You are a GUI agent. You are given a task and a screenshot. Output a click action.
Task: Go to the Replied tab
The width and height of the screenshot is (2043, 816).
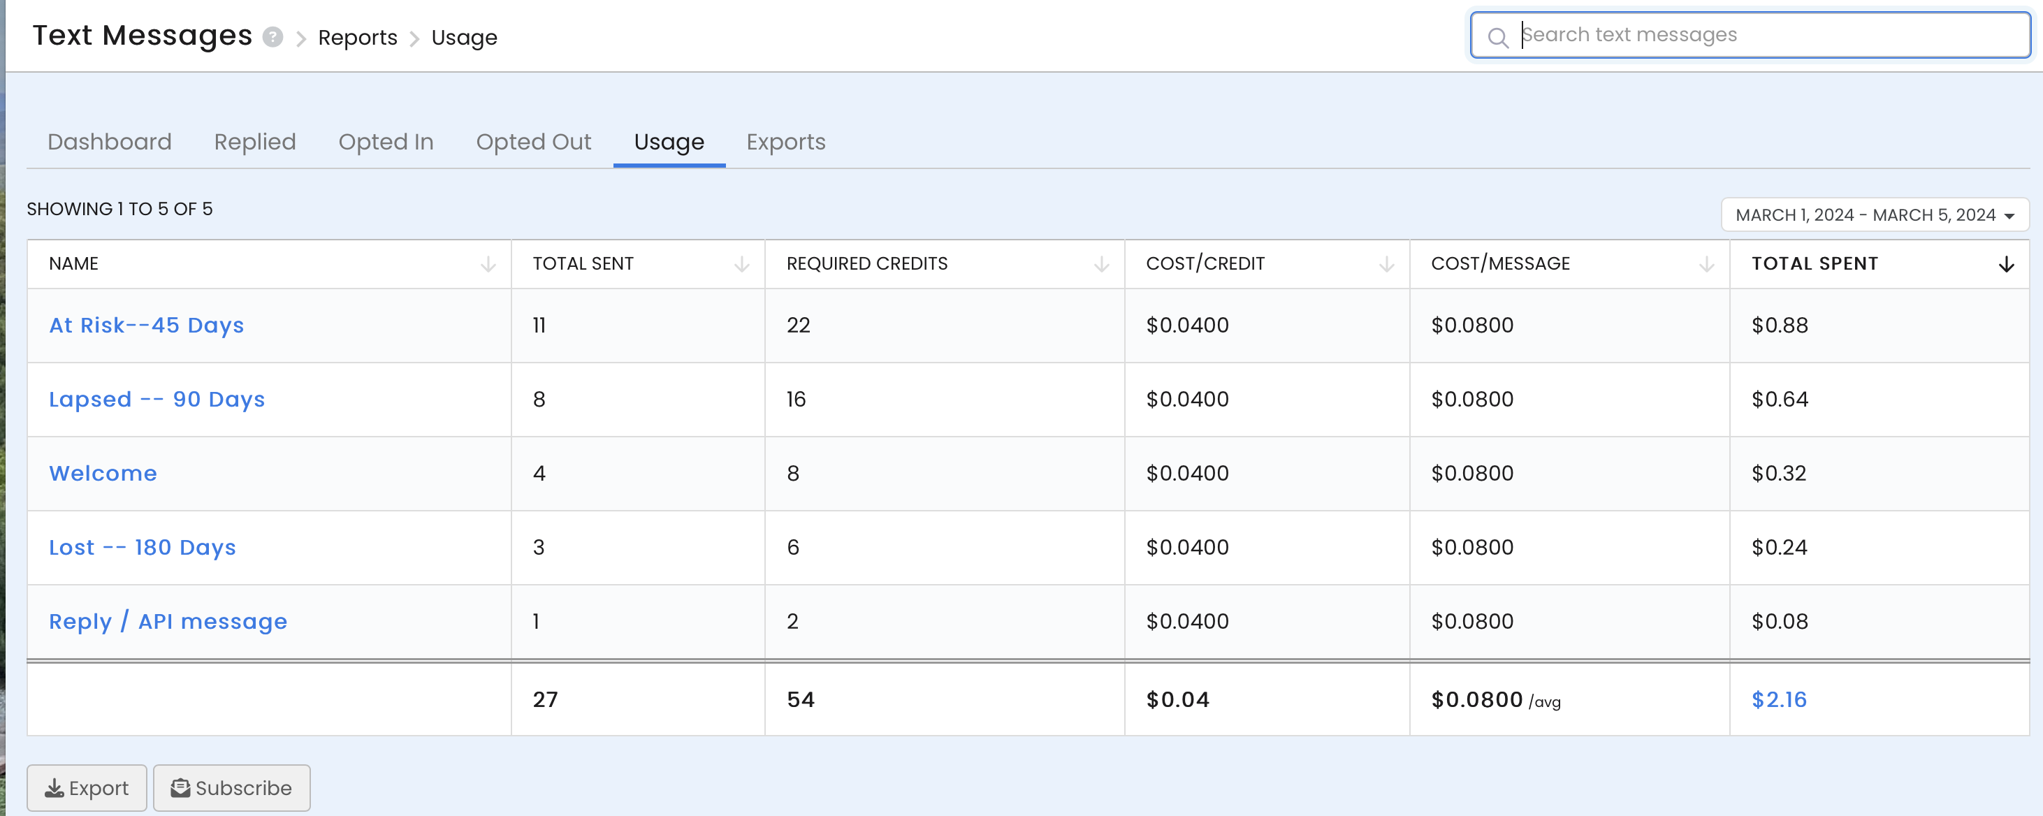(x=254, y=142)
